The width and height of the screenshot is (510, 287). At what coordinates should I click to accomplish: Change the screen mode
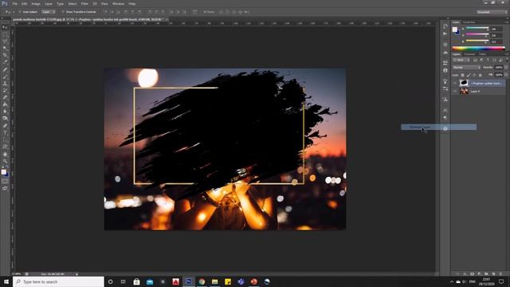point(5,188)
